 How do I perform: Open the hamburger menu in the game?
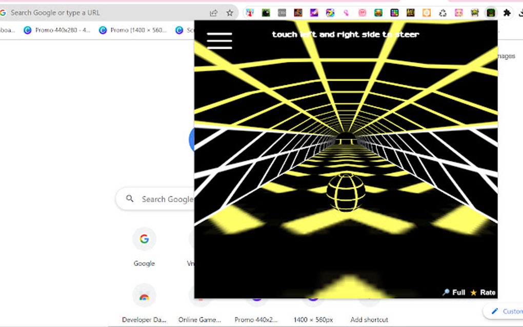pyautogui.click(x=219, y=40)
